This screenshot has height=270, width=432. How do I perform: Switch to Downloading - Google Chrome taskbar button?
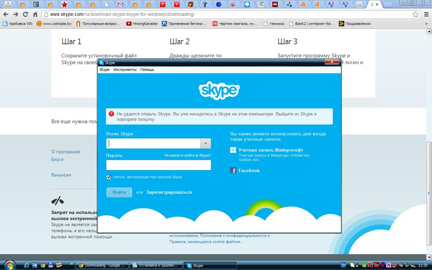point(102,265)
